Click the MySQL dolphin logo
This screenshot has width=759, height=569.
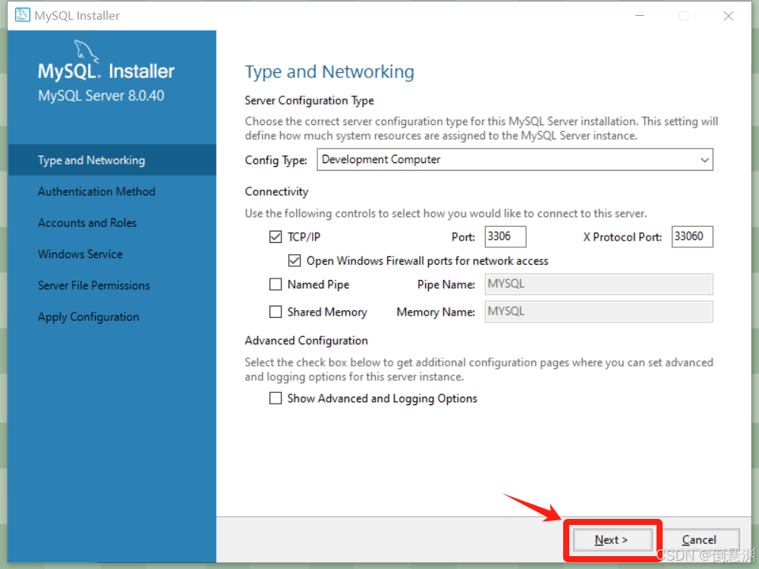coord(86,52)
